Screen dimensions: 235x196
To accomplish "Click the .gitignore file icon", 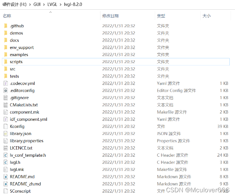I will click(6, 98).
